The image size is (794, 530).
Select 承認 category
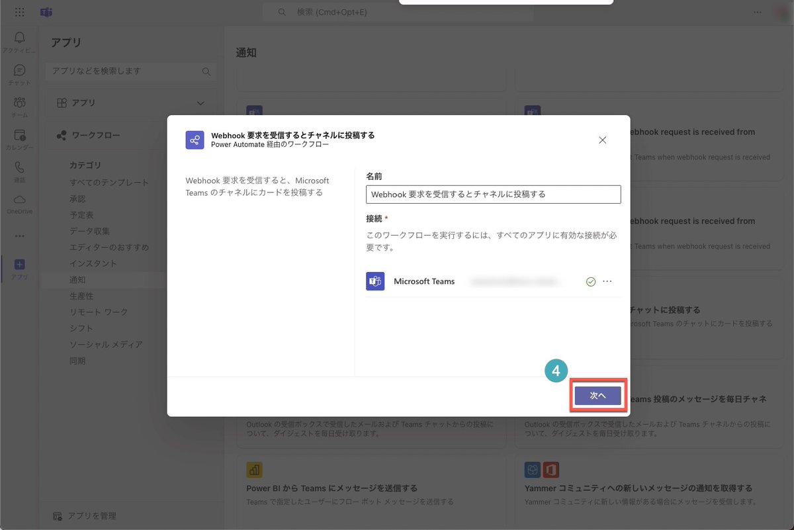coord(77,199)
